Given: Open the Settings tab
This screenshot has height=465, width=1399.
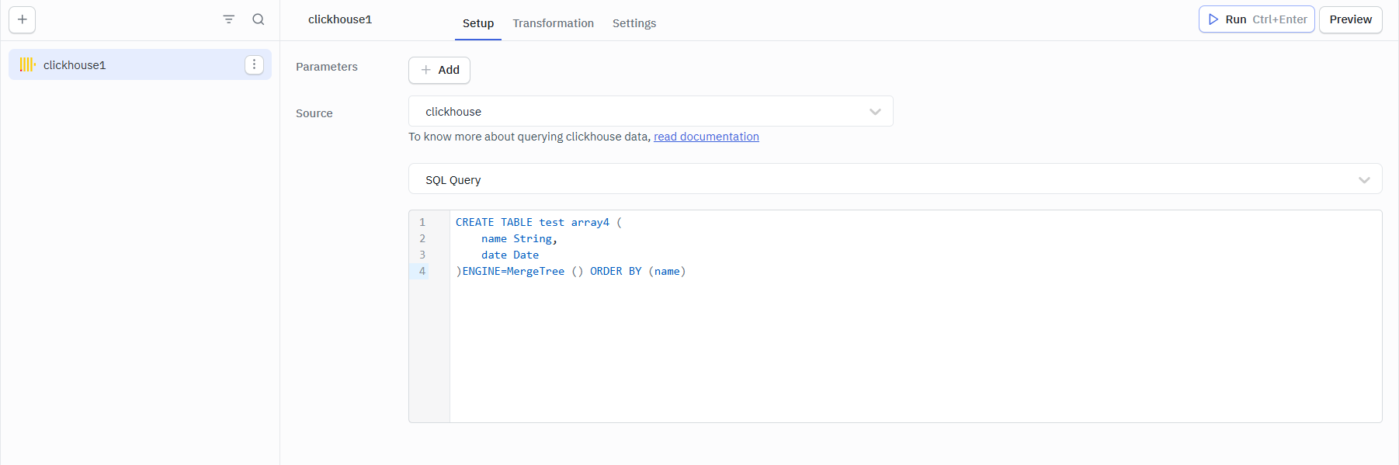Looking at the screenshot, I should pyautogui.click(x=634, y=23).
